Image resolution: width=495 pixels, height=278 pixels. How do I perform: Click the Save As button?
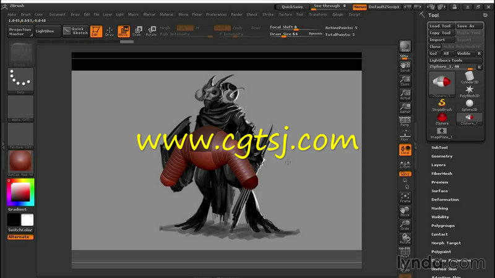coord(470,26)
